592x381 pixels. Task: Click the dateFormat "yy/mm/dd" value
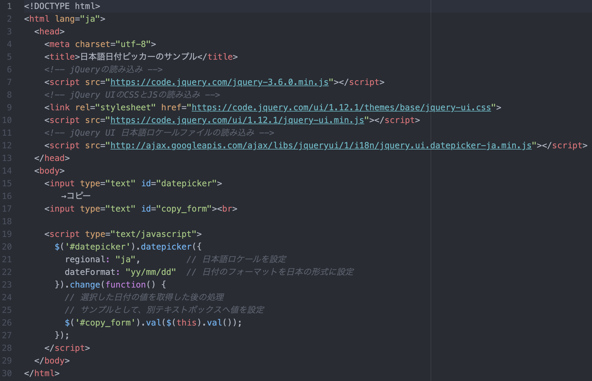point(151,272)
